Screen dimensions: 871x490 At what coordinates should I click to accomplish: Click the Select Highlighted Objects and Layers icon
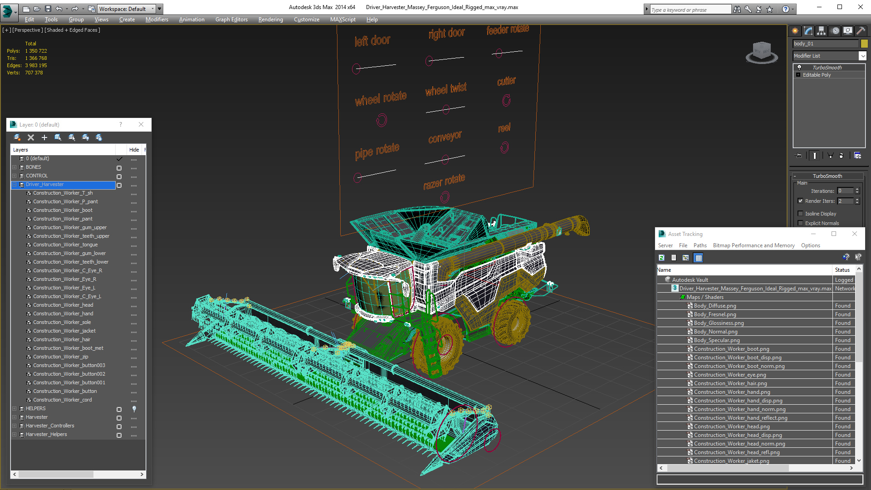[x=58, y=137]
